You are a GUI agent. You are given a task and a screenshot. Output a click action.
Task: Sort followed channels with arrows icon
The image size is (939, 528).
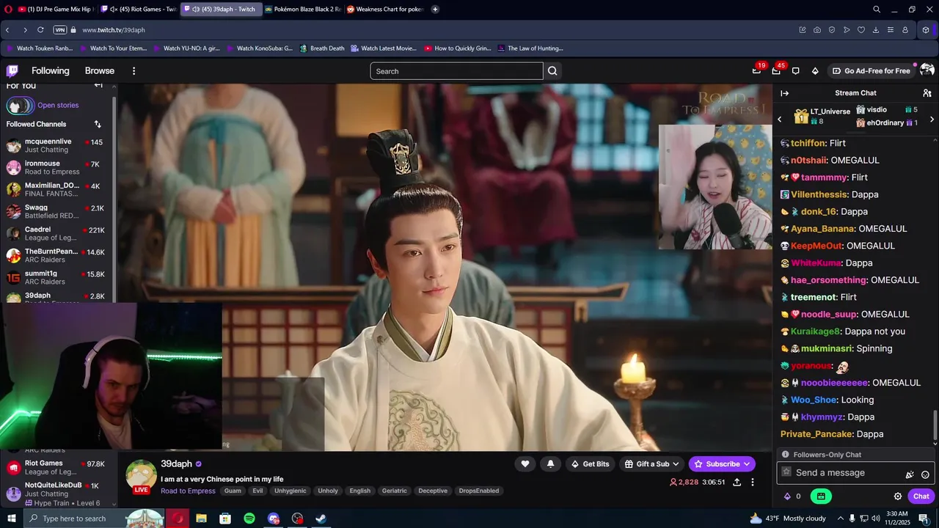[98, 124]
